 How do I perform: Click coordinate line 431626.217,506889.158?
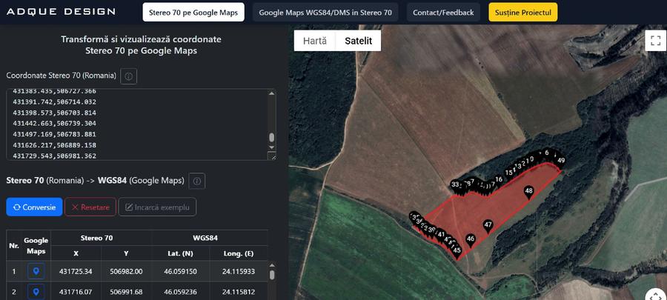(x=54, y=145)
